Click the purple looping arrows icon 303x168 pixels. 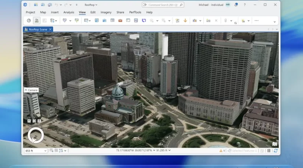[x=144, y=21]
